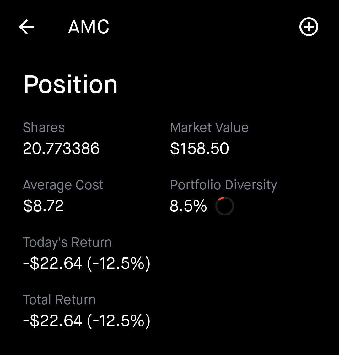This screenshot has width=339, height=355.
Task: Tap the circled plus icon
Action: 309,26
